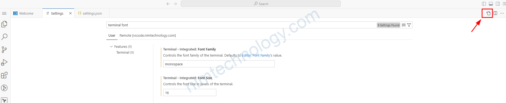Open the settings filter funnel icon
The image size is (506, 103).
409,25
